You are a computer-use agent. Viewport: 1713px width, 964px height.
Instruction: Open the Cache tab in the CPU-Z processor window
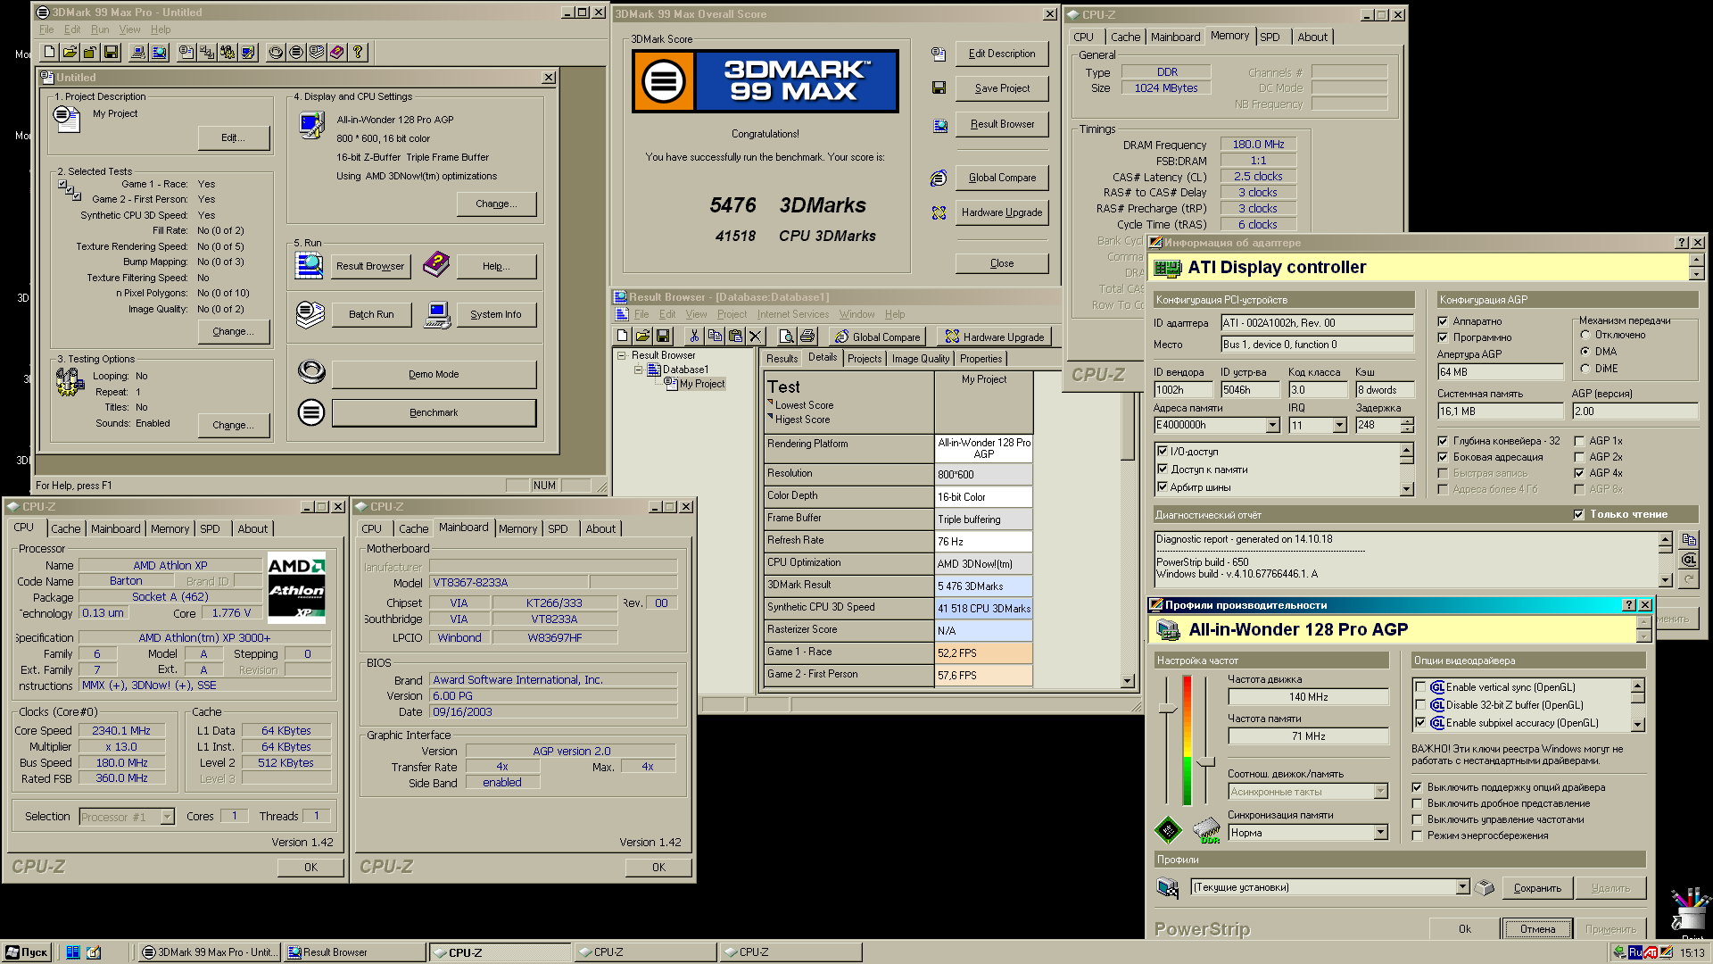coord(65,528)
